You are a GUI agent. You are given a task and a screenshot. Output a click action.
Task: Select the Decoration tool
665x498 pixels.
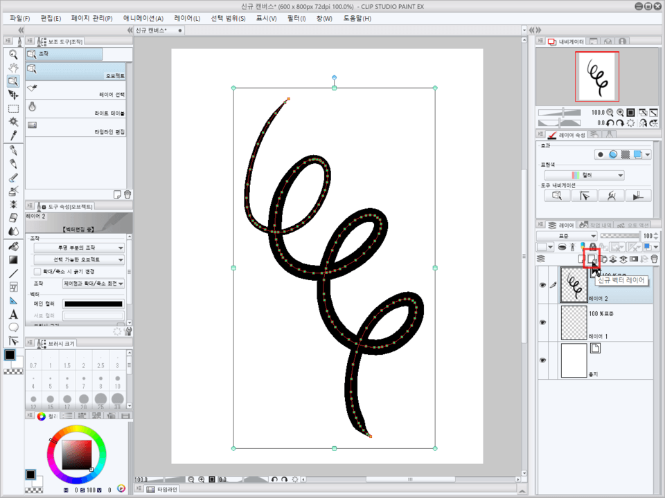point(13,205)
